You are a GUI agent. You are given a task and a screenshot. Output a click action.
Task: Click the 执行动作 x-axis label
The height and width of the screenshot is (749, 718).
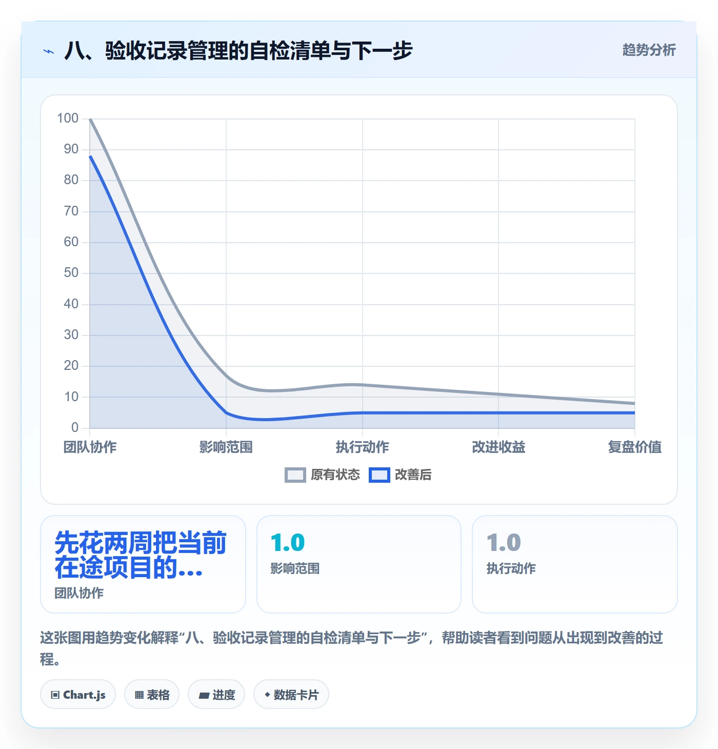[363, 447]
